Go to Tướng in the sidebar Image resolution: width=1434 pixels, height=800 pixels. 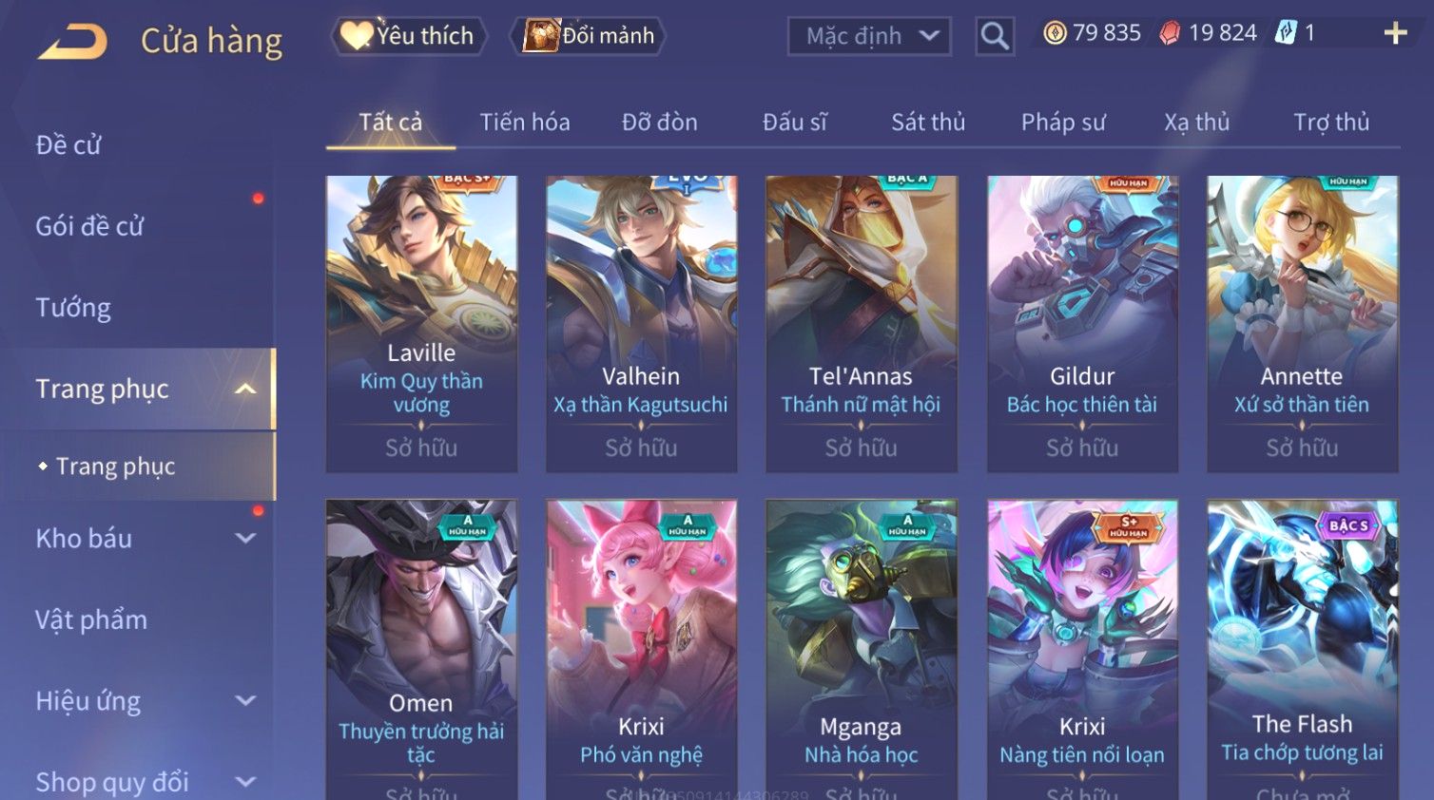pyautogui.click(x=73, y=308)
